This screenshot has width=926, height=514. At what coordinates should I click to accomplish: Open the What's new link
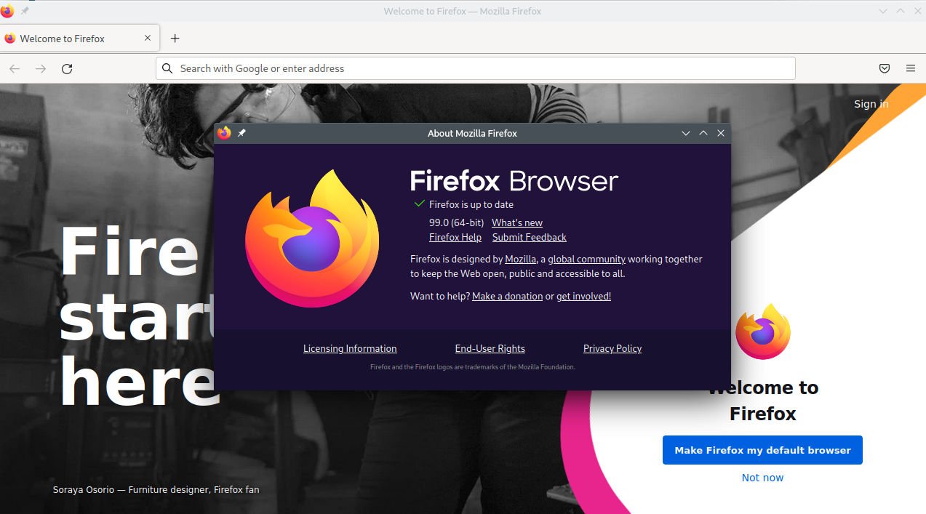click(517, 222)
